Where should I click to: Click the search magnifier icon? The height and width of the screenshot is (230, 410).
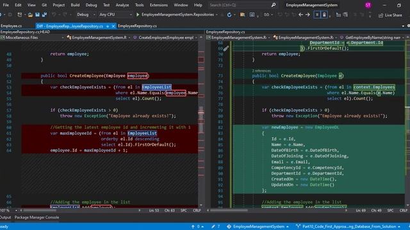point(274,5)
